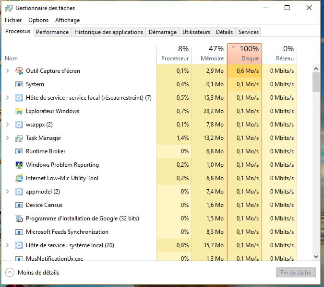Click the 0,6 Mo/s disk value
Screen dimensions: 324x287
pos(248,71)
